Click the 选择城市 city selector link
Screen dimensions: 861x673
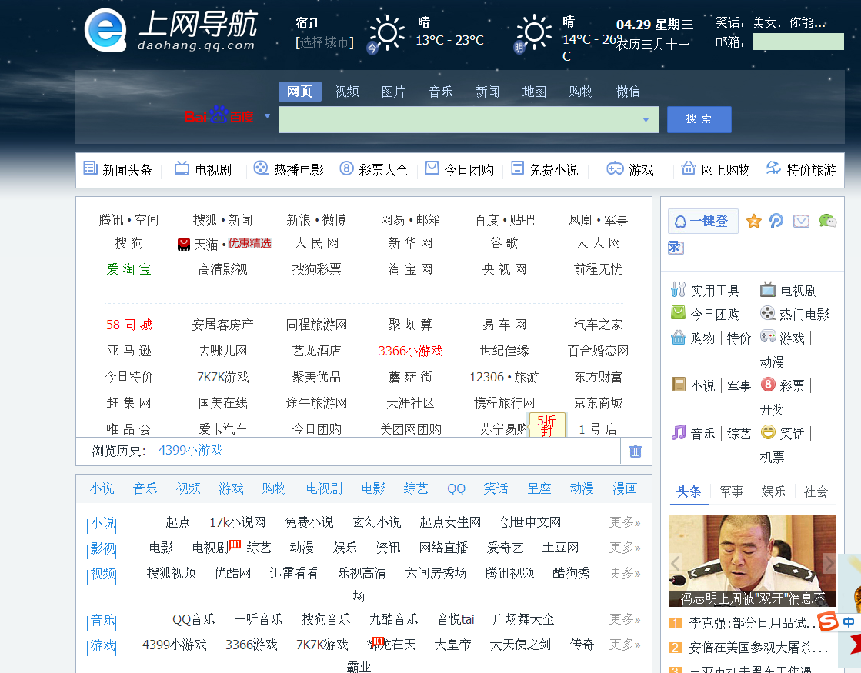pos(325,42)
